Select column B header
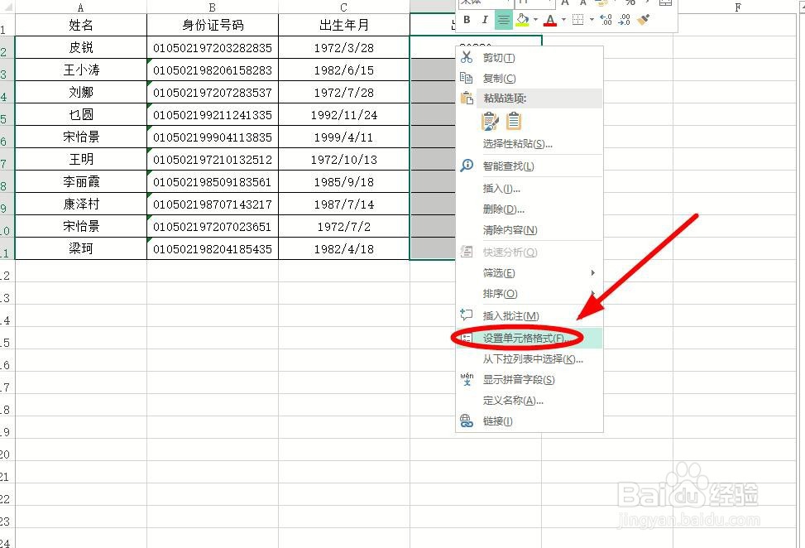The height and width of the screenshot is (548, 805). point(213,7)
